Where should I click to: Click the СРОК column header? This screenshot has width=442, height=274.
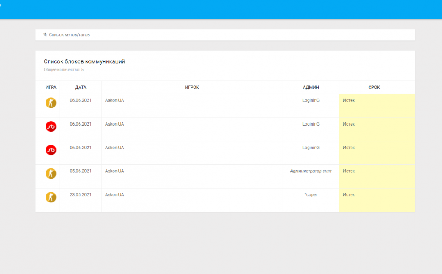coord(374,88)
